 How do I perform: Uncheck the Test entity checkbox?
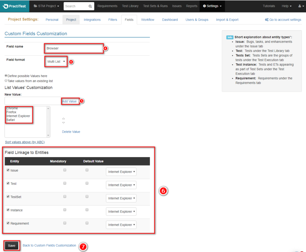(x=8, y=183)
